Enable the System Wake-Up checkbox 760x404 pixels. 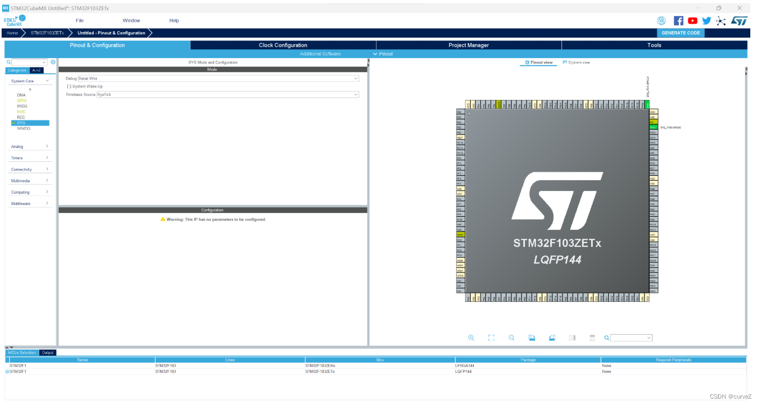(x=69, y=86)
